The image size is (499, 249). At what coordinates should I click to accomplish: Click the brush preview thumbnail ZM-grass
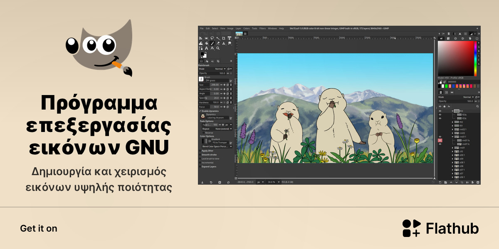[x=201, y=79]
